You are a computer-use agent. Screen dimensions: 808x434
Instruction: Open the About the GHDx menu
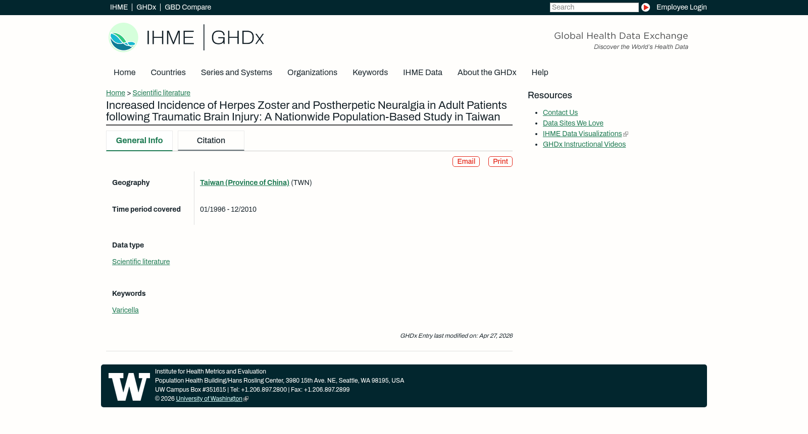click(487, 73)
